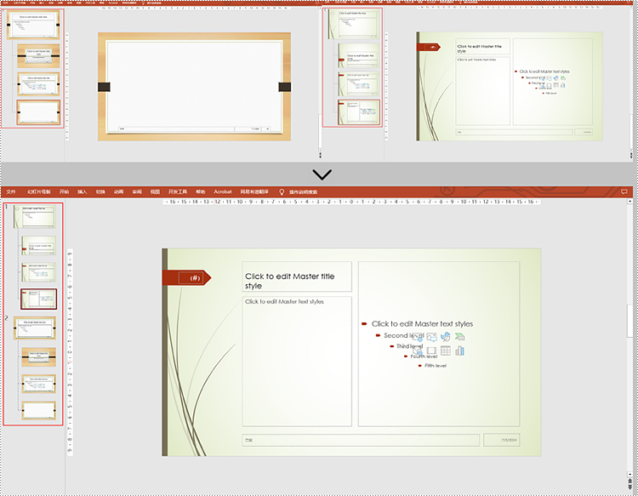Click the Insert Video filmstrip placeholder icon
The height and width of the screenshot is (496, 638).
point(431,351)
